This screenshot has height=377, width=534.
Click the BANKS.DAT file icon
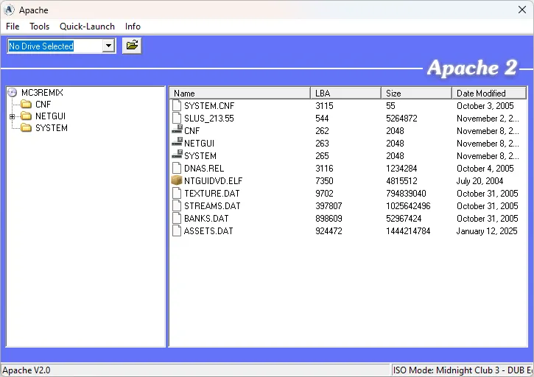click(x=177, y=218)
